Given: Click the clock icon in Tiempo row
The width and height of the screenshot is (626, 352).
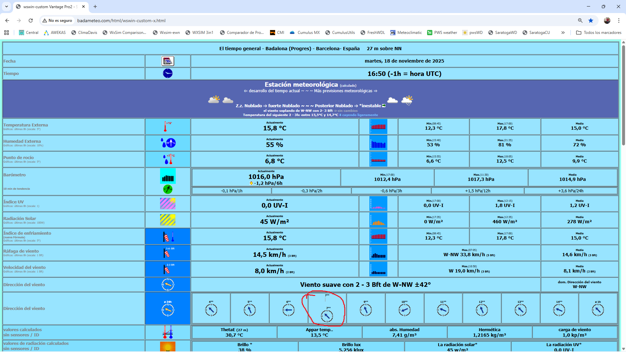Looking at the screenshot, I should coord(168,73).
